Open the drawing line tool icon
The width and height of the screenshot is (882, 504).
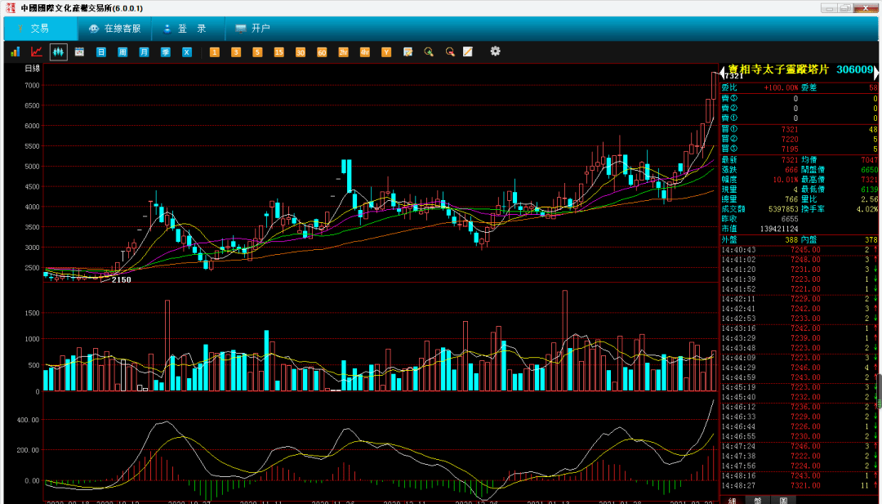(x=468, y=52)
